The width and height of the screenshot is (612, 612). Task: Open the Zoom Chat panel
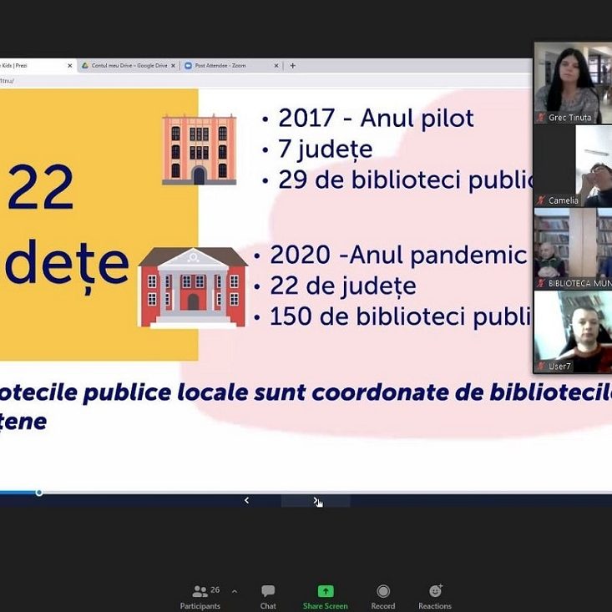(x=268, y=596)
